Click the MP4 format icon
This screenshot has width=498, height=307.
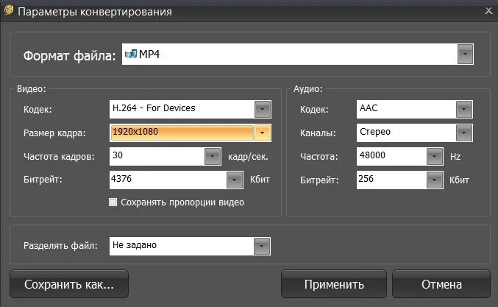[131, 54]
